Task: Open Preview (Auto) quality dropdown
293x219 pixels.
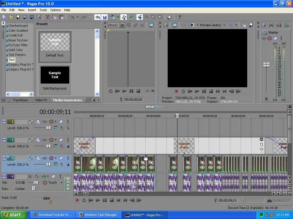Action: tap(224, 25)
